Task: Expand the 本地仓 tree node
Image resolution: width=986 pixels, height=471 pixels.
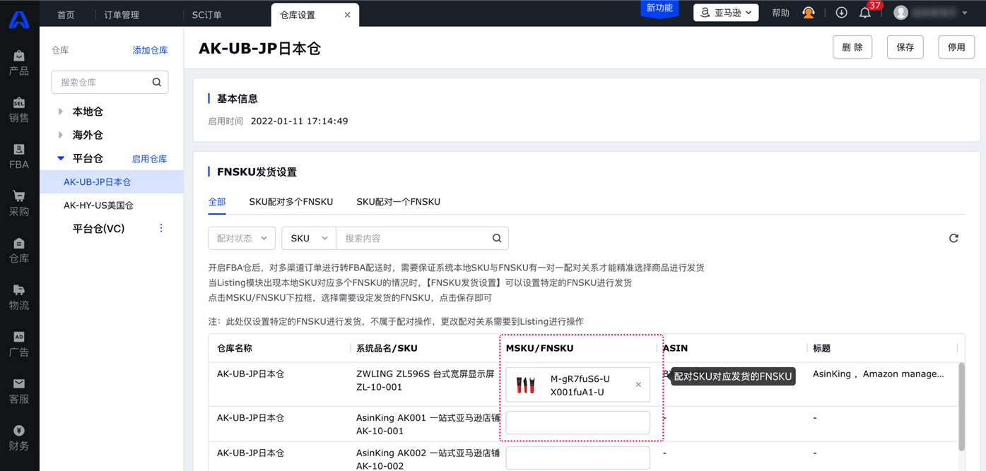Action: click(61, 112)
